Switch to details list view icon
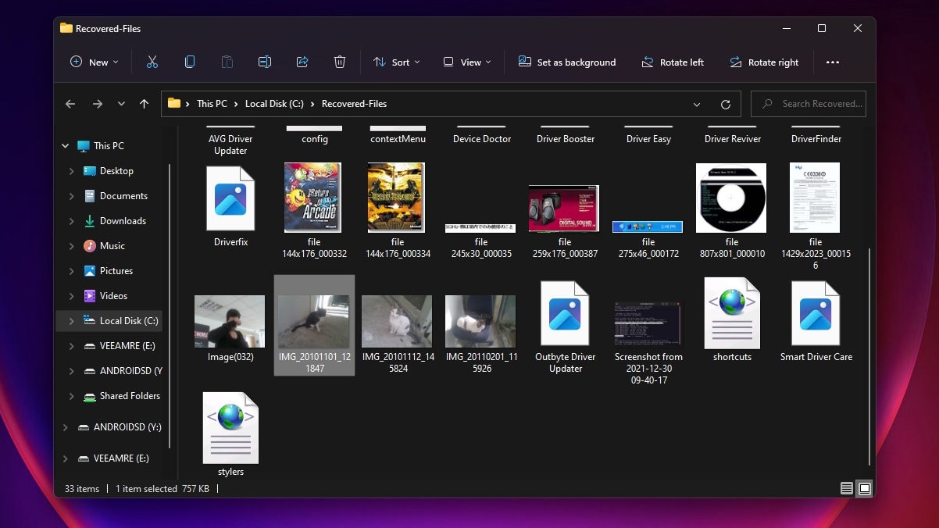 tap(847, 488)
